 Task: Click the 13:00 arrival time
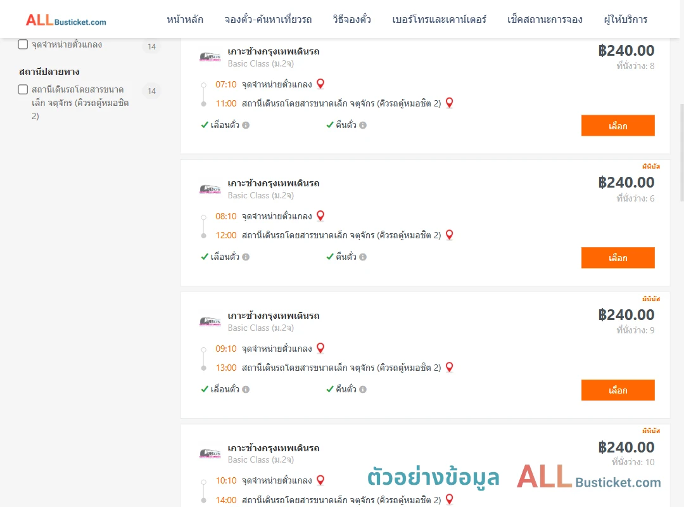(x=226, y=368)
